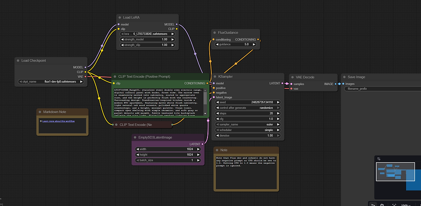Click Load LoRA CLIP output slot
This screenshot has width=421, height=206.
pos(177,29)
